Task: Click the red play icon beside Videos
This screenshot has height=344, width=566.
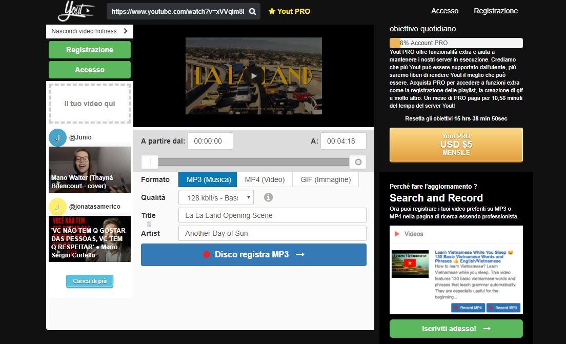Action: point(397,234)
